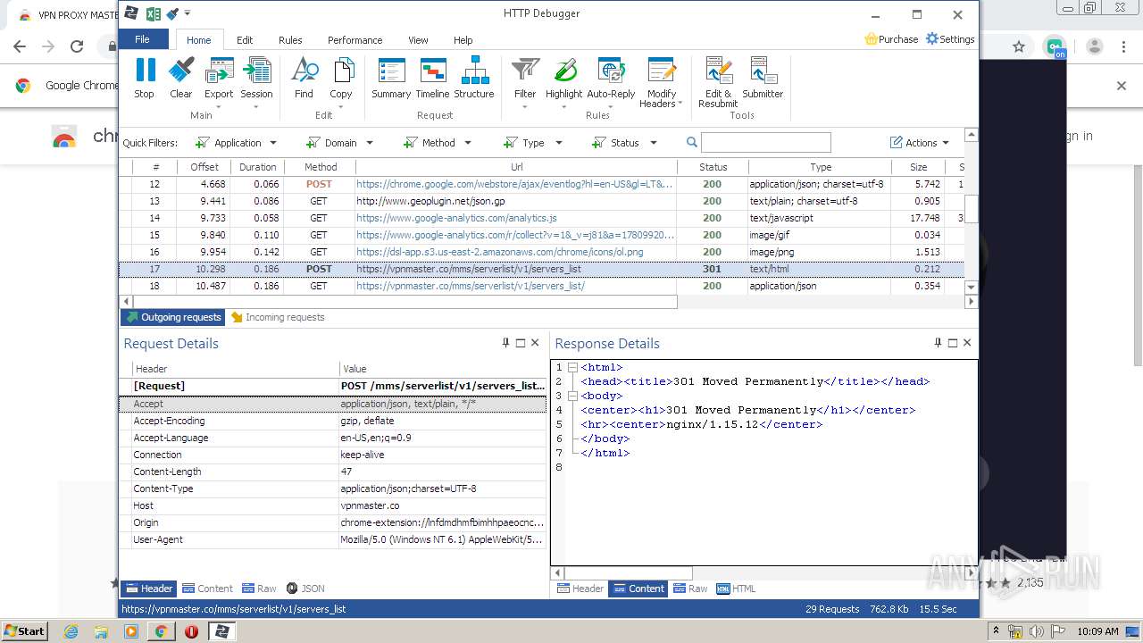
Task: Click the Internet Explorer taskbar icon
Action: point(71,631)
